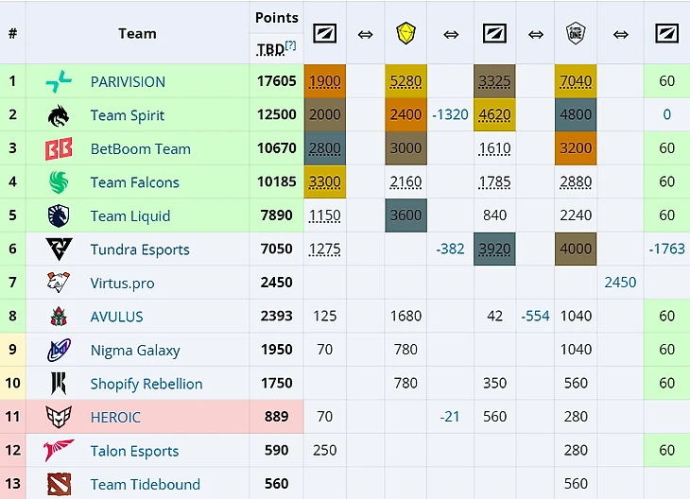Click the -554 adjustment for AVULUS

536,316
